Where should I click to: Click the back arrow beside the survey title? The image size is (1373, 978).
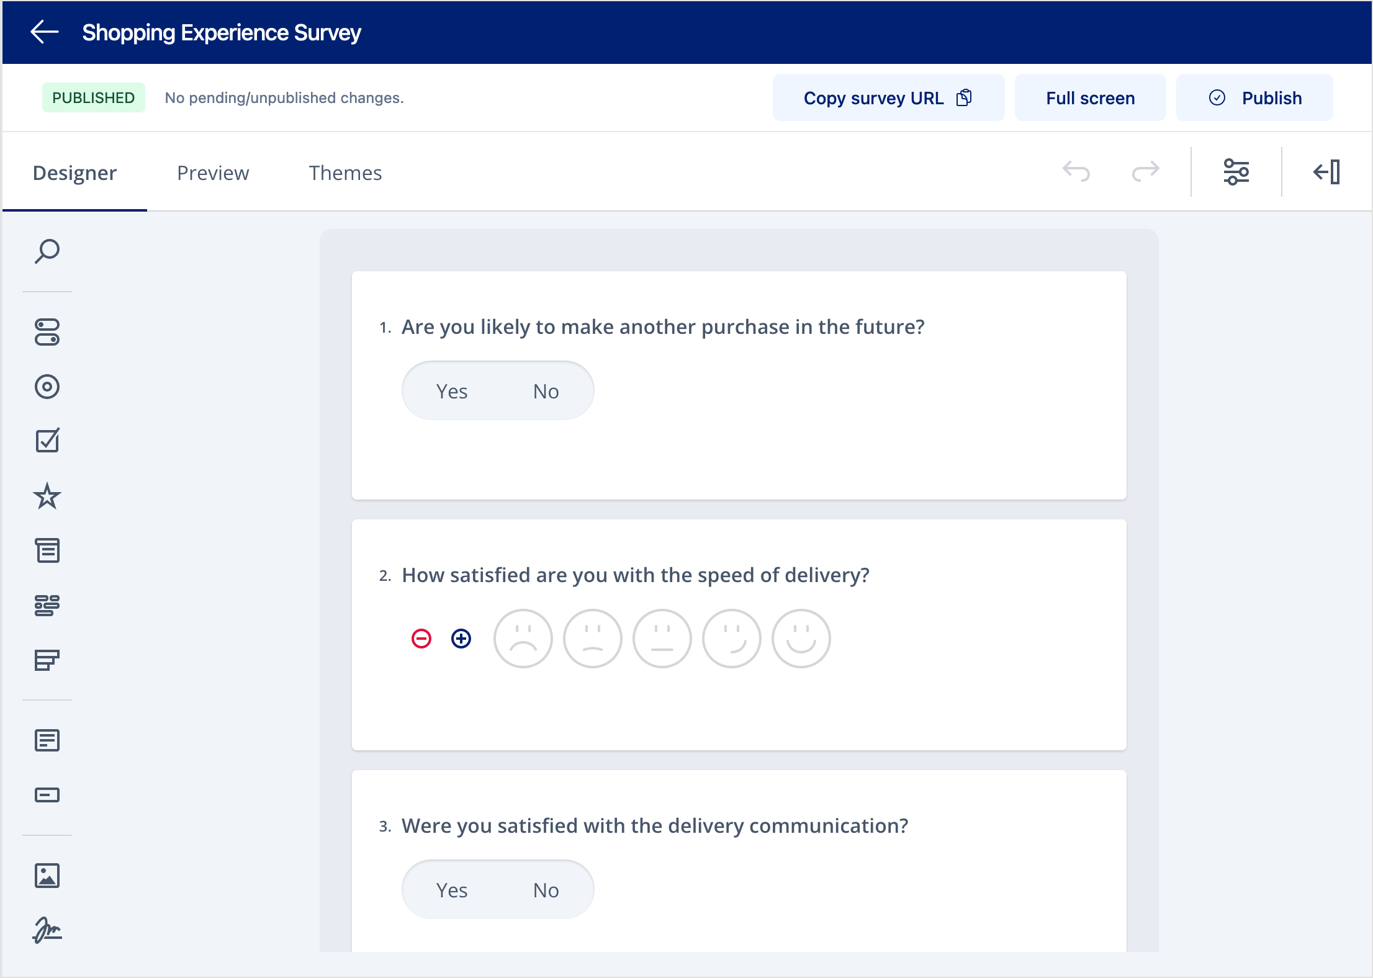click(45, 32)
